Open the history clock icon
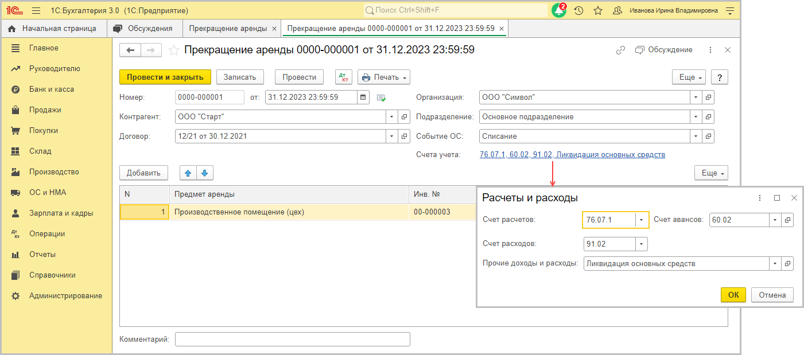804x355 pixels. click(579, 11)
